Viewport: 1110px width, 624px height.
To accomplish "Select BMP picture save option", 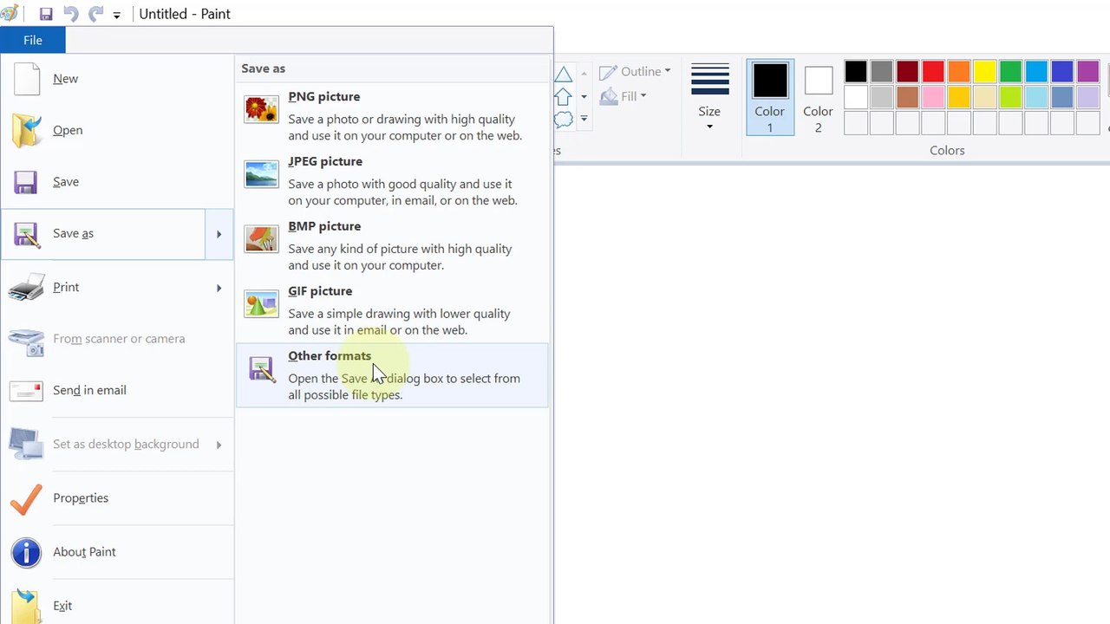I will [392, 246].
